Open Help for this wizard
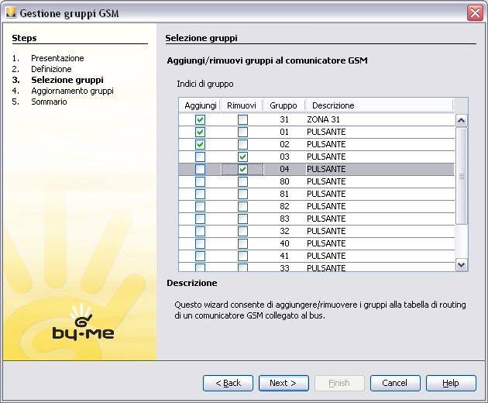Image resolution: width=488 pixels, height=403 pixels. (x=451, y=383)
